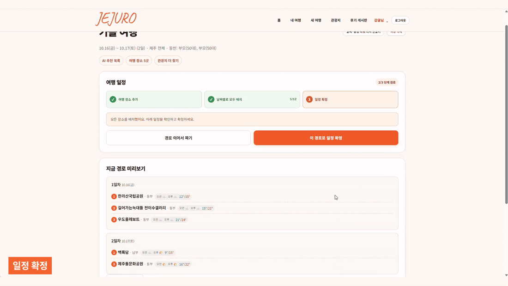Click number 2 badge beside 걸어가는늑대들 전이수갤러리
Viewport: 508px width, 286px height.
click(x=114, y=208)
